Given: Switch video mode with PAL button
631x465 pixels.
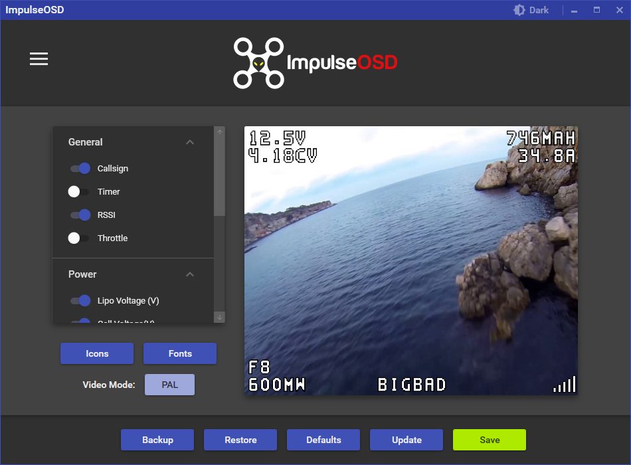Looking at the screenshot, I should pyautogui.click(x=169, y=385).
